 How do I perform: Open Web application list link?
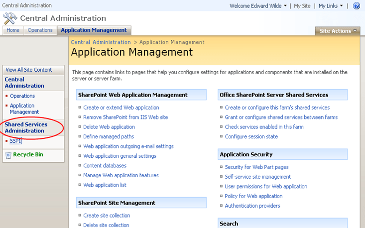coord(105,185)
